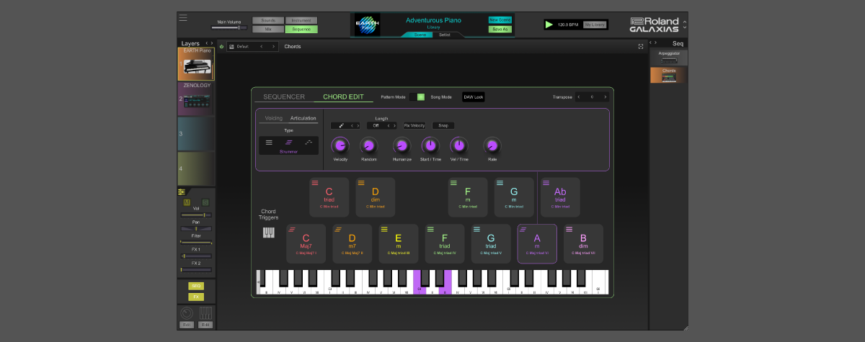Click the left arrow beside Seq header
Image resolution: width=865 pixels, height=342 pixels.
(x=651, y=43)
